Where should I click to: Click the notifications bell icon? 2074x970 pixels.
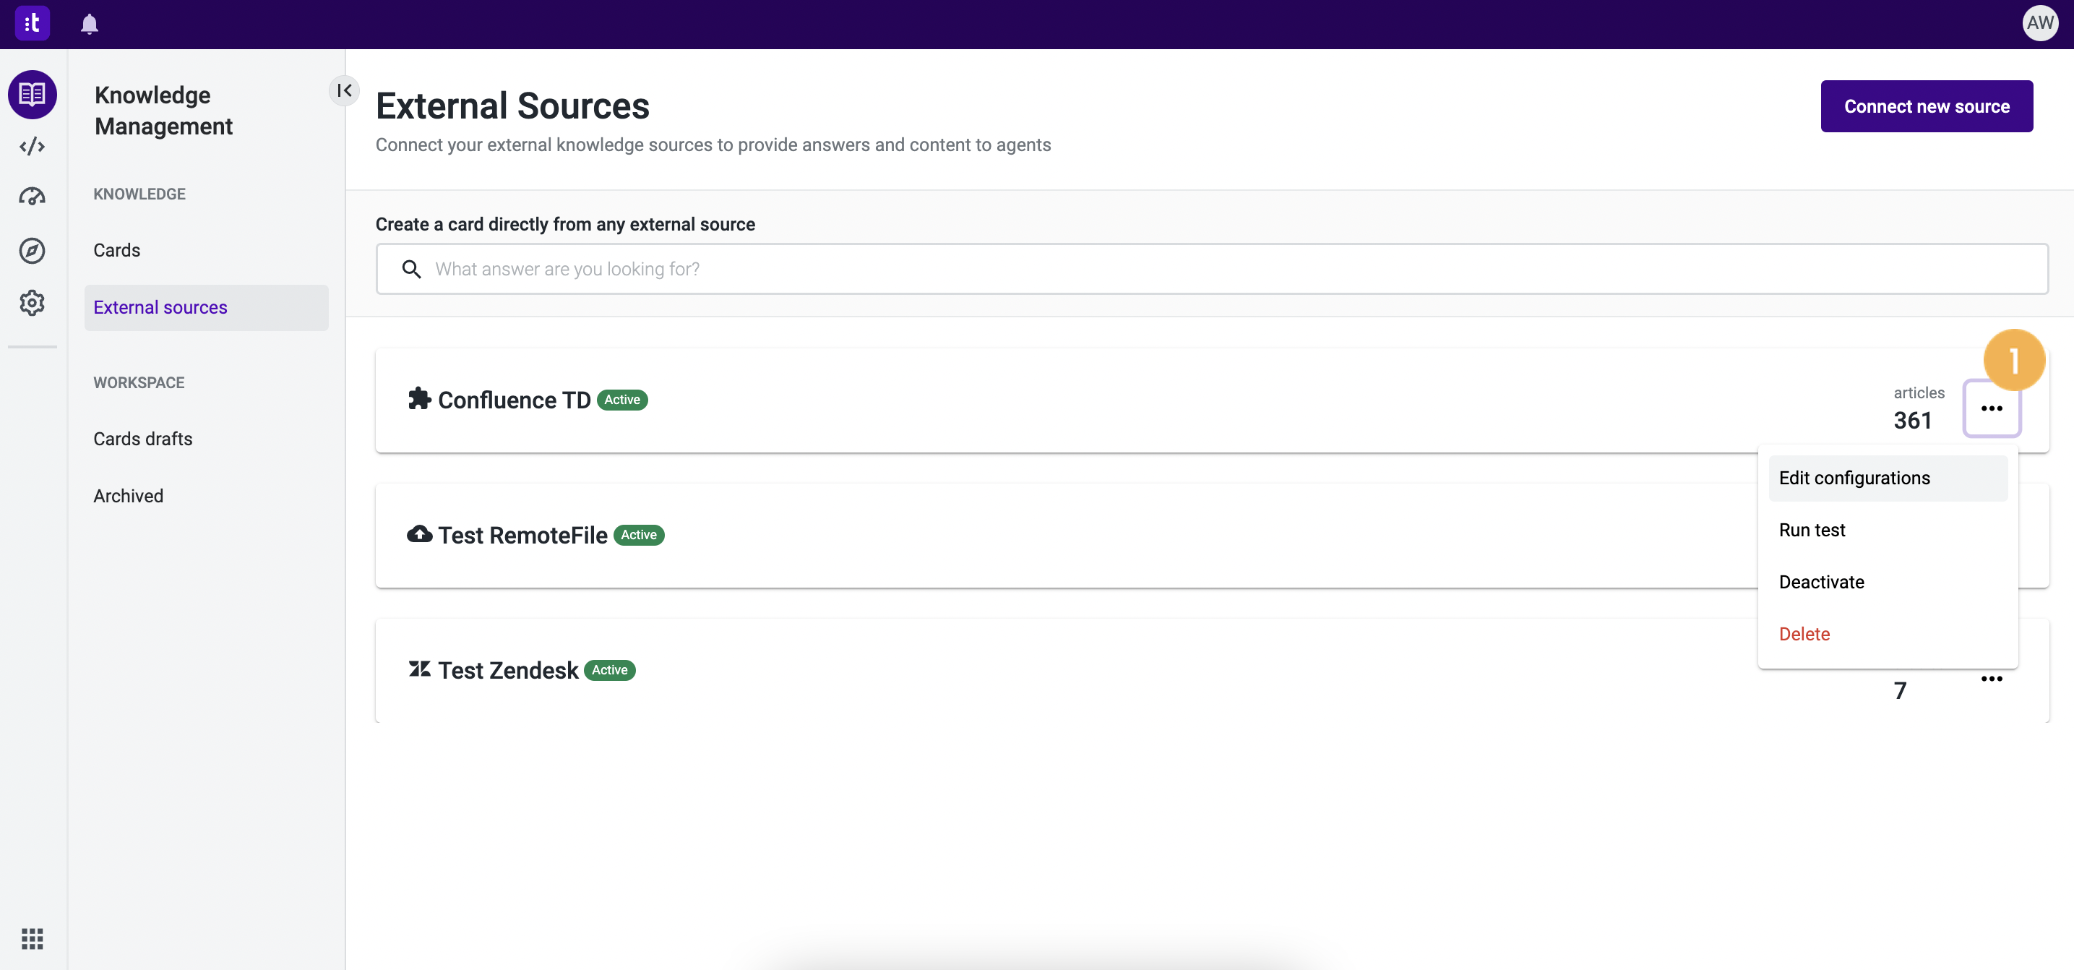(x=89, y=23)
